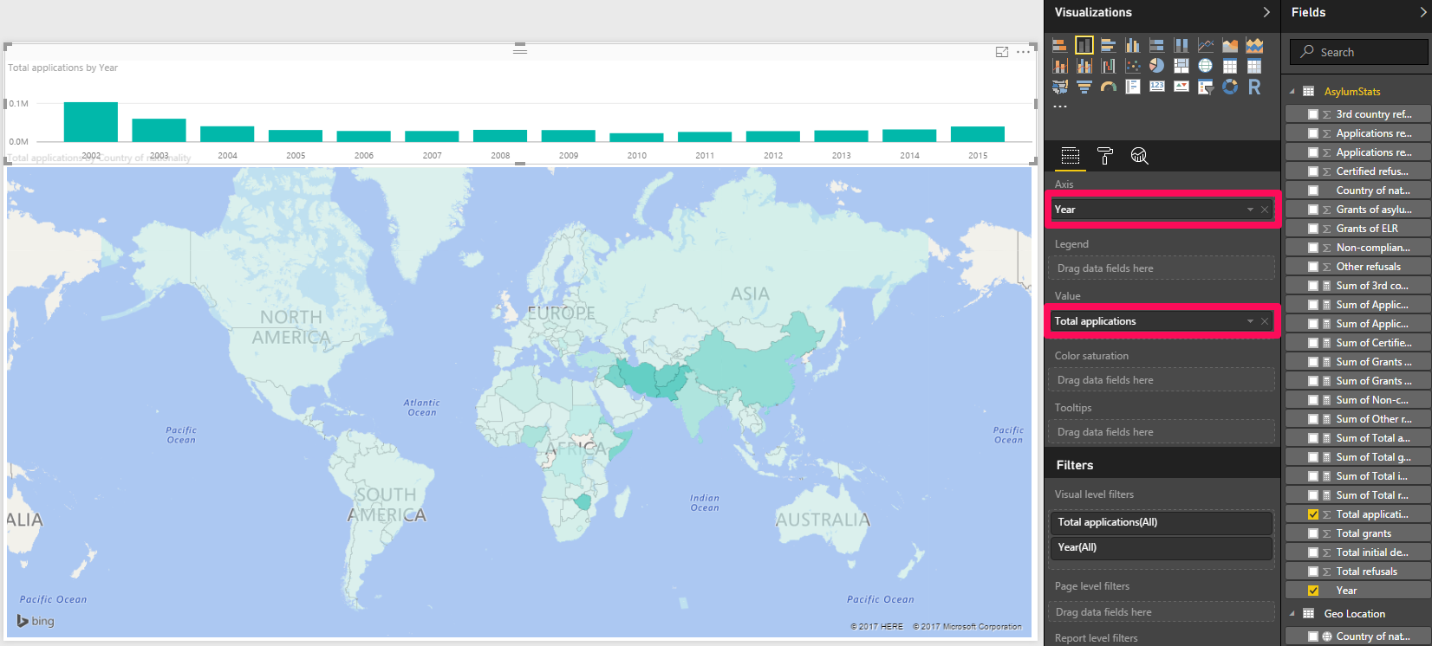The height and width of the screenshot is (646, 1432).
Task: Collapse the Visualizations pane
Action: [1266, 12]
